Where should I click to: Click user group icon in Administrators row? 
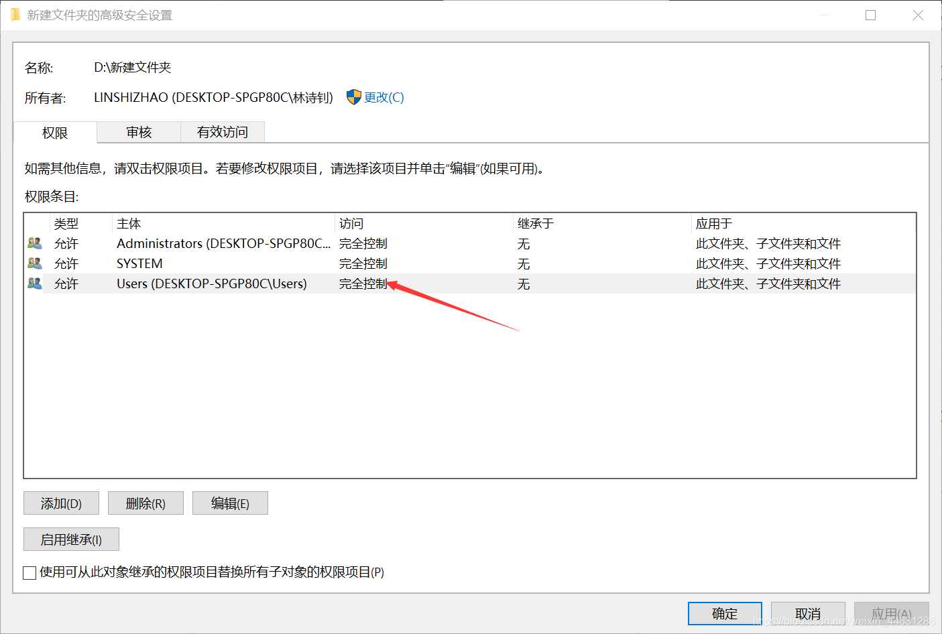pyautogui.click(x=35, y=243)
